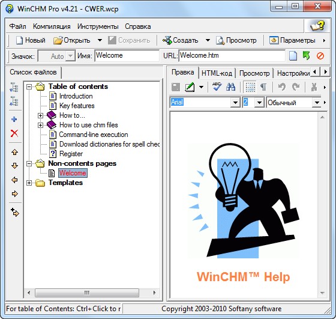Expand main toolbar overflow arrow after Параметры
This screenshot has width=336, height=319.
click(324, 40)
